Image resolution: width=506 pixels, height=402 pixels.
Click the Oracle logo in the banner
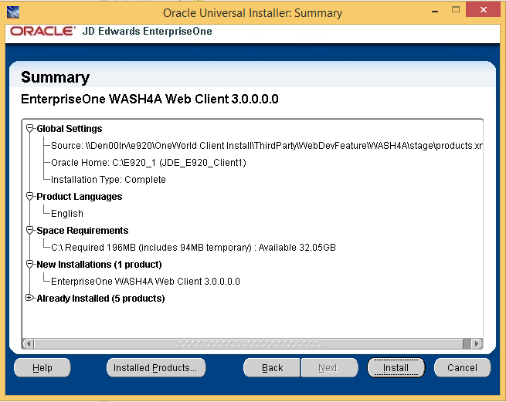point(42,32)
